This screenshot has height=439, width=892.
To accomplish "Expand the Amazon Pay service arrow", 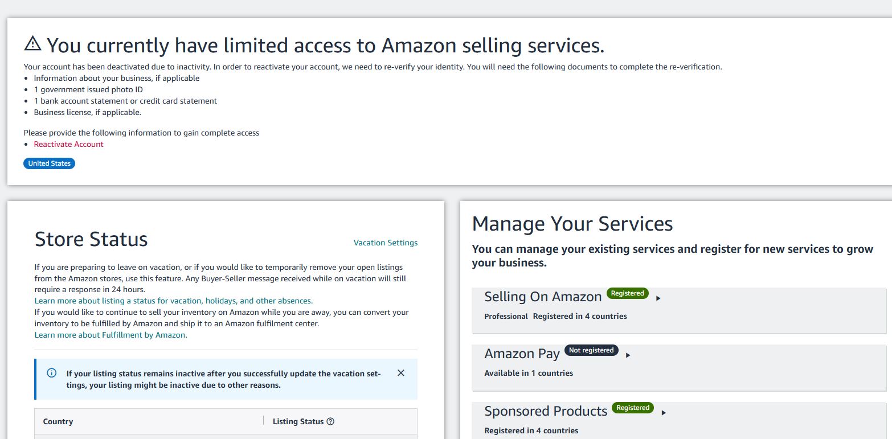I will pos(628,355).
